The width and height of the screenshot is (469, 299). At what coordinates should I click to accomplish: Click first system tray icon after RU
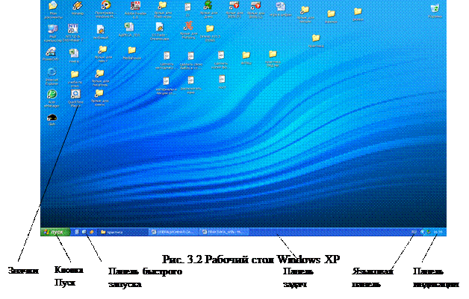(423, 232)
